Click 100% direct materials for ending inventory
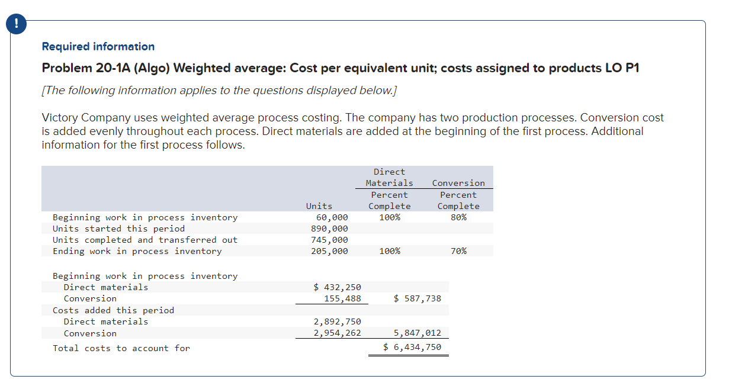The width and height of the screenshot is (745, 389). click(390, 251)
